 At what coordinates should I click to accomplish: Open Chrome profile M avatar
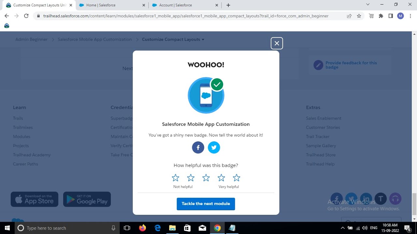click(x=400, y=16)
